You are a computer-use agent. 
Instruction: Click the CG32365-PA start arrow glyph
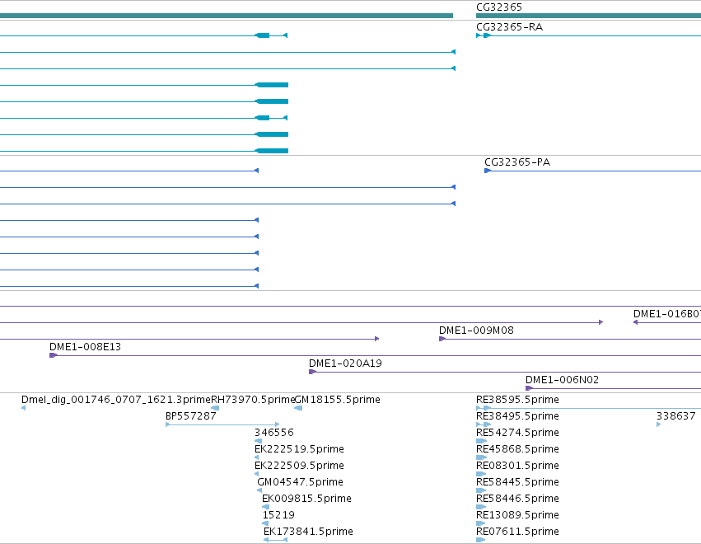488,171
